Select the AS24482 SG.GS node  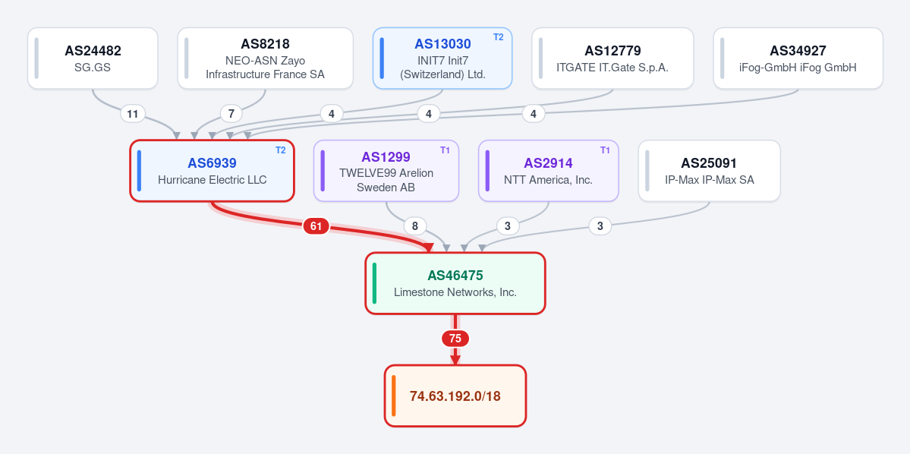[93, 58]
